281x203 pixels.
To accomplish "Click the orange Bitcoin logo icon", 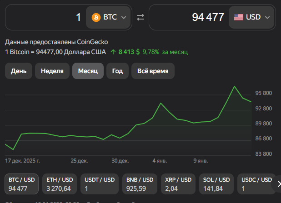I will 96,17.
